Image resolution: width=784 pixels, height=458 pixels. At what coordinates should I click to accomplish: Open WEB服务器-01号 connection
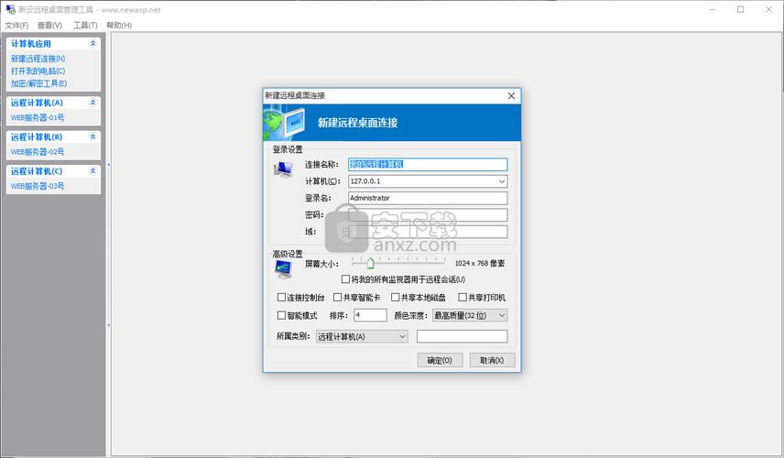click(x=38, y=117)
